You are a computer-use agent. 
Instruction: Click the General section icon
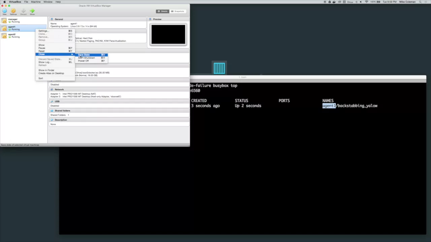coord(52,19)
